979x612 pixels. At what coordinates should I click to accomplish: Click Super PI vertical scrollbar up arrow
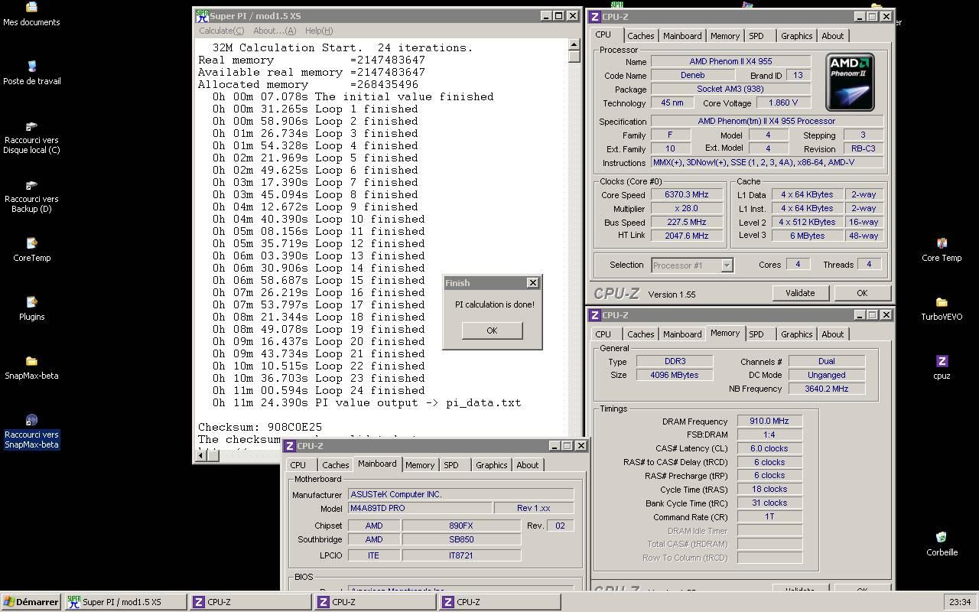pos(574,45)
